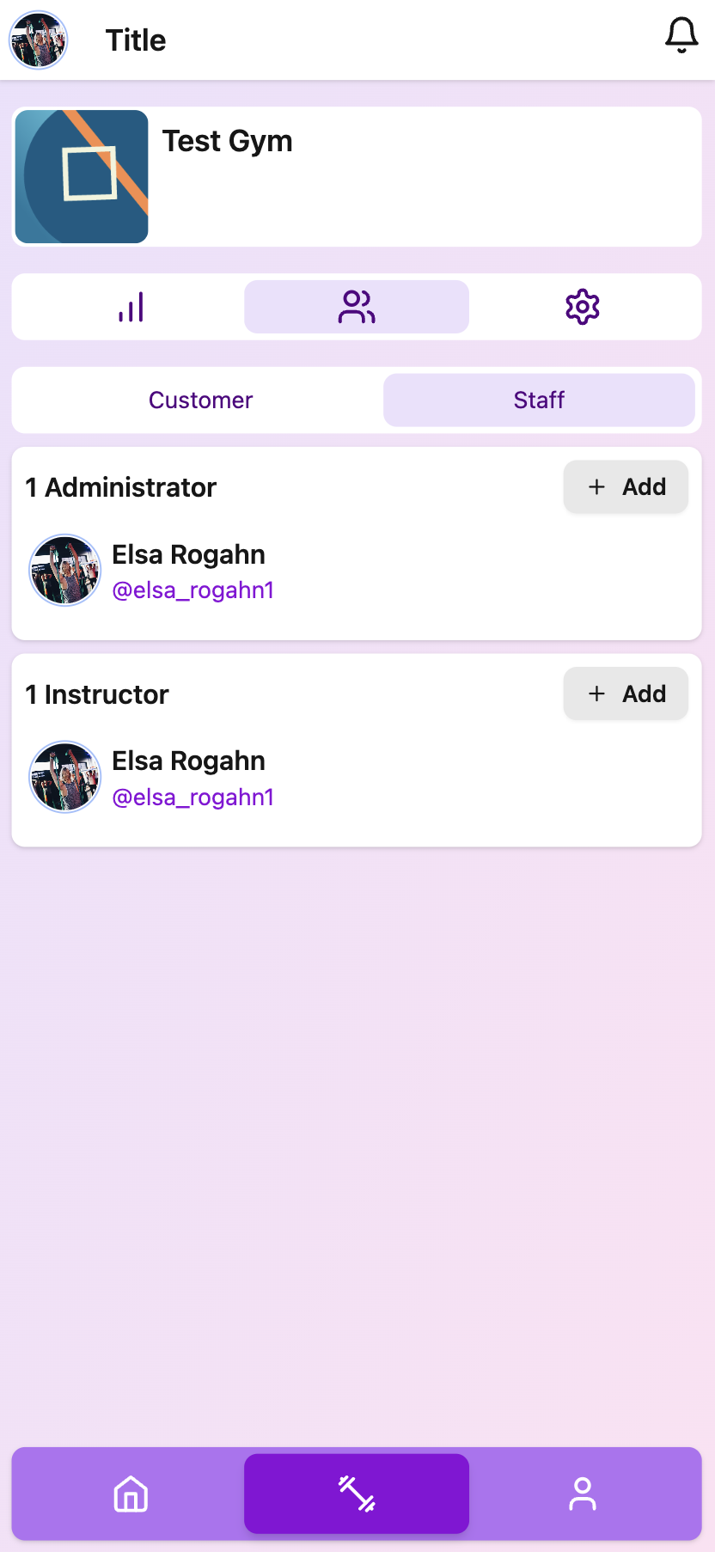
Task: Switch to the Staff tab
Action: [x=539, y=400]
